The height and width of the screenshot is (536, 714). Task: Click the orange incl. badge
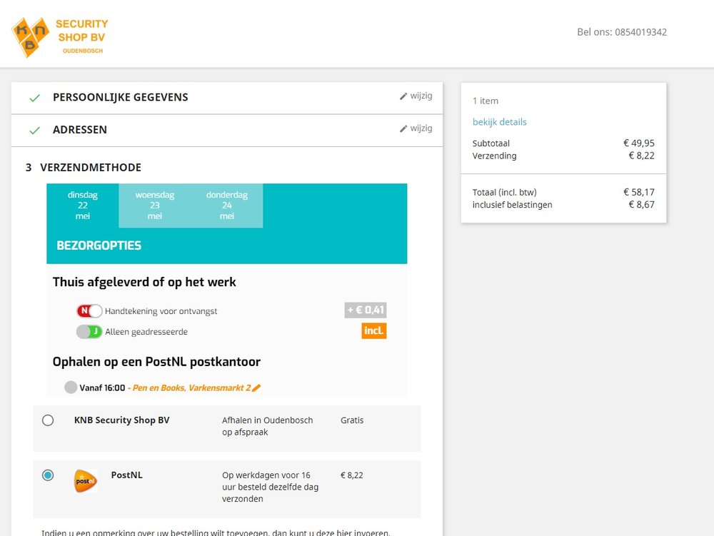(x=373, y=330)
